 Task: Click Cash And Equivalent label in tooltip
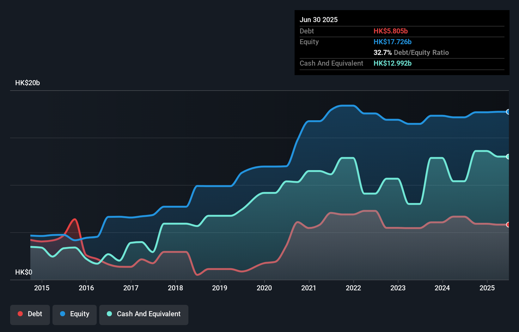click(331, 63)
